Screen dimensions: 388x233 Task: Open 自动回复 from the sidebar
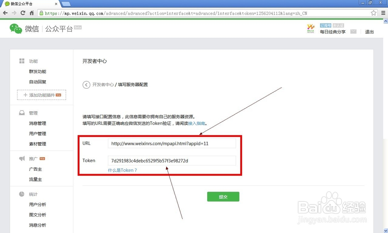coord(38,82)
